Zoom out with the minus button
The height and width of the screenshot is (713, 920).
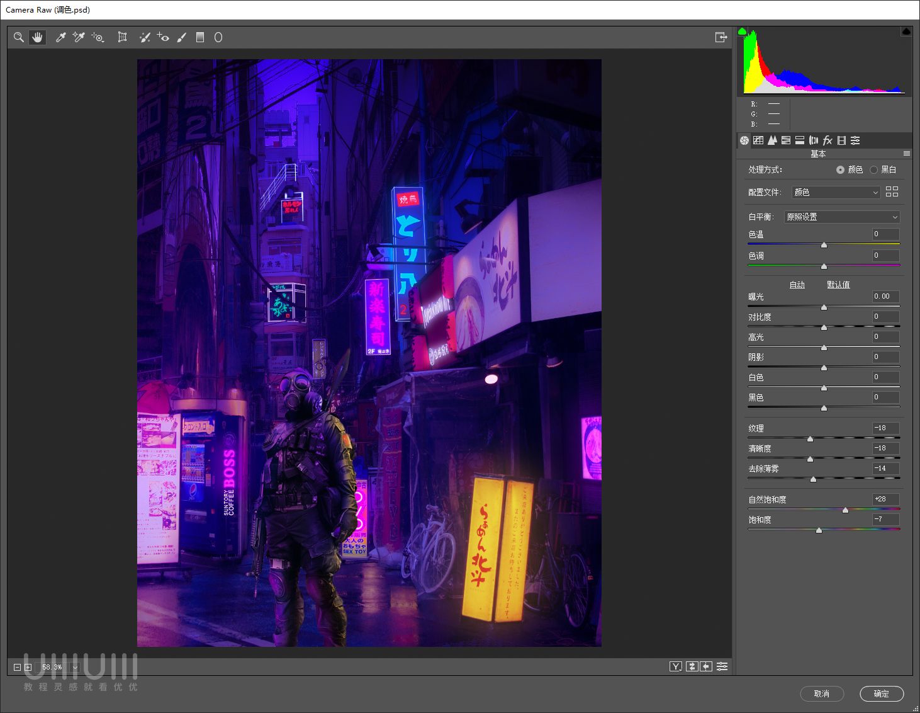(18, 667)
